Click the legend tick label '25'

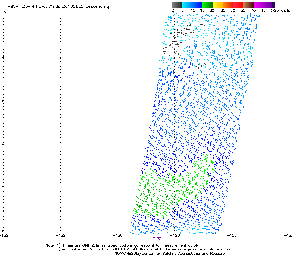tap(223, 11)
